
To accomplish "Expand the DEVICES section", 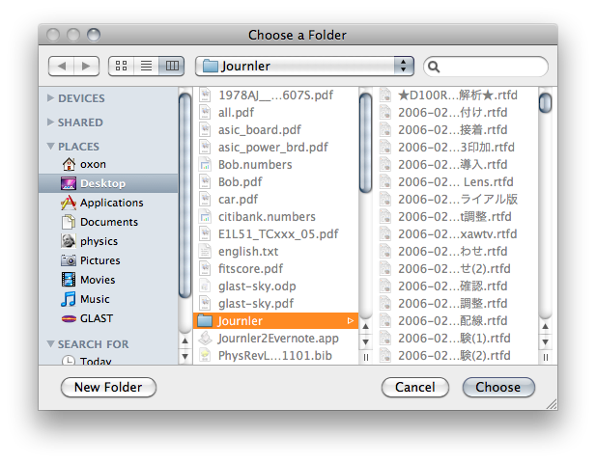I will [x=50, y=98].
